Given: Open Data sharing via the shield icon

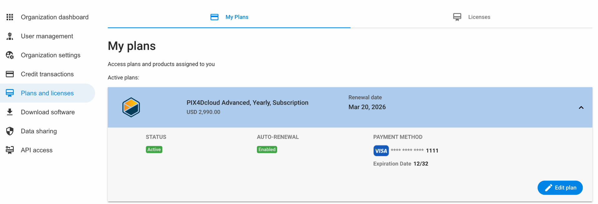Looking at the screenshot, I should [10, 131].
